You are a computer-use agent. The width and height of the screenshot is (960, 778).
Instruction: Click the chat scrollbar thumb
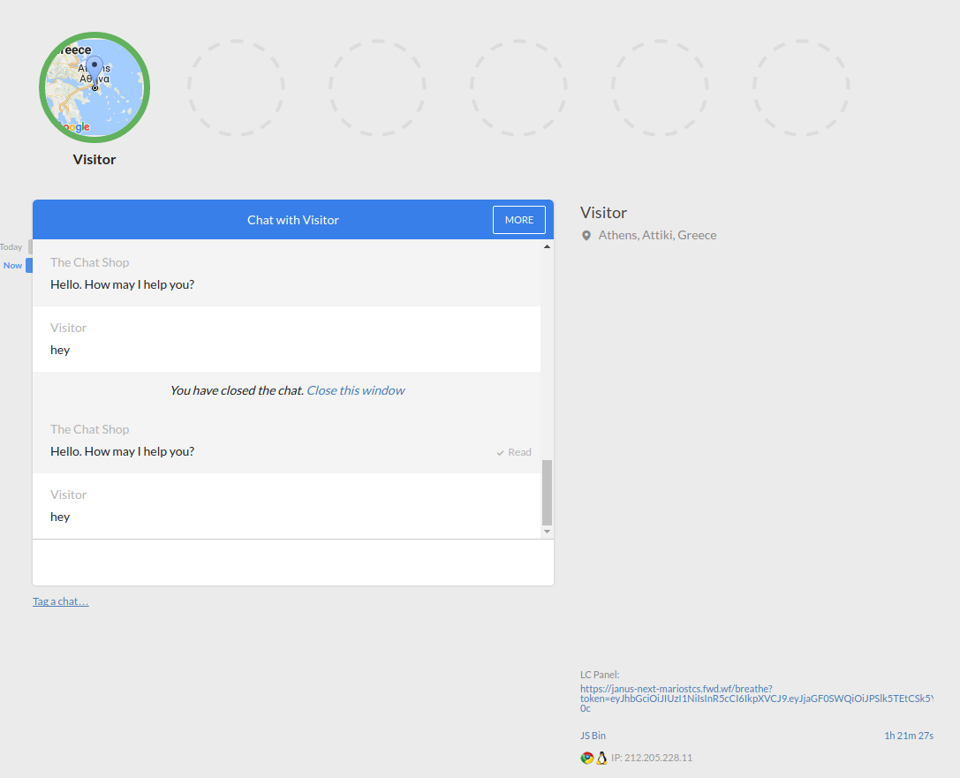point(547,493)
